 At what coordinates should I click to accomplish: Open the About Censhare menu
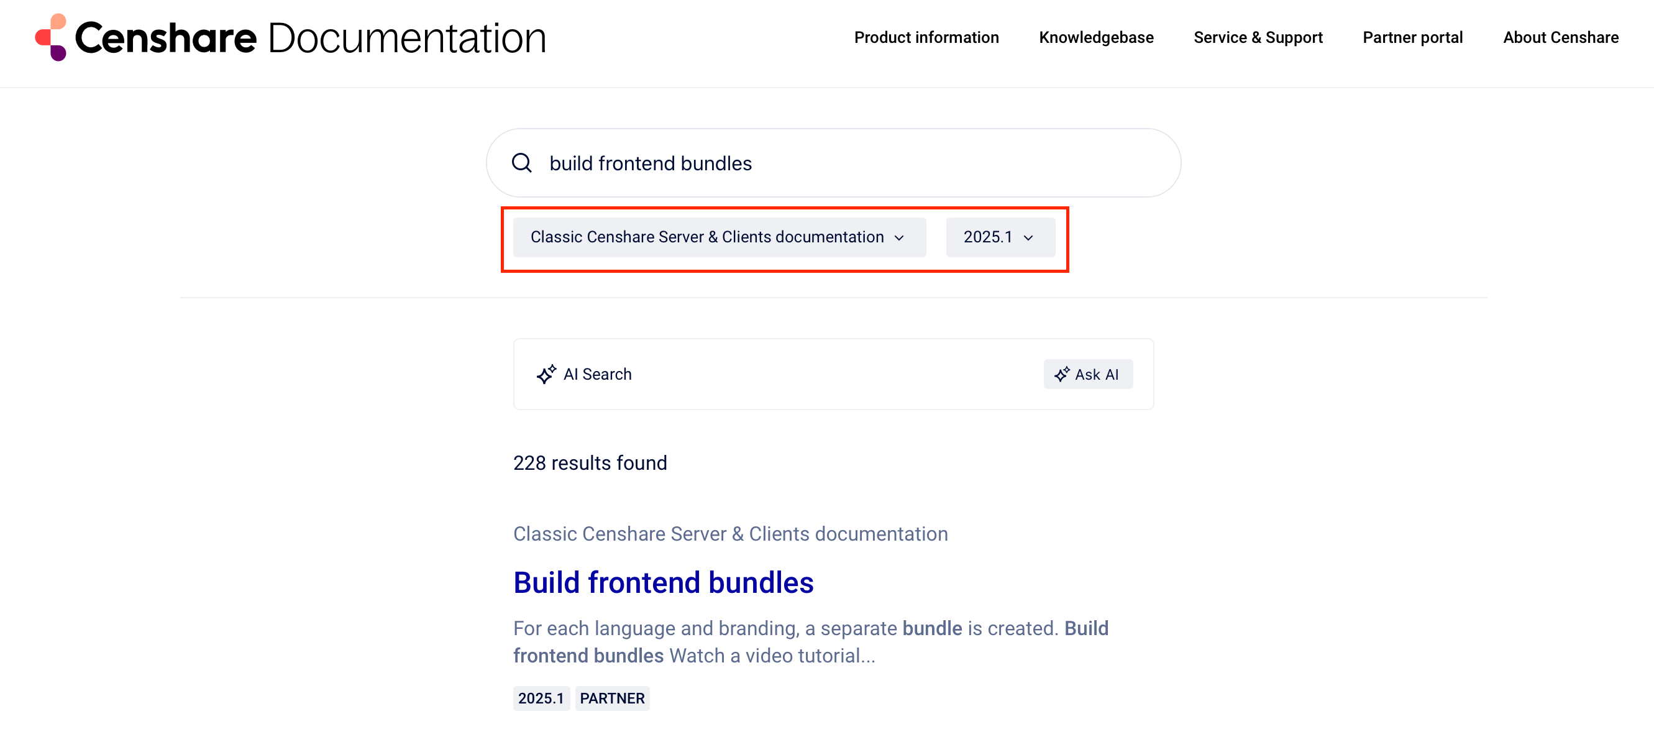click(x=1560, y=37)
